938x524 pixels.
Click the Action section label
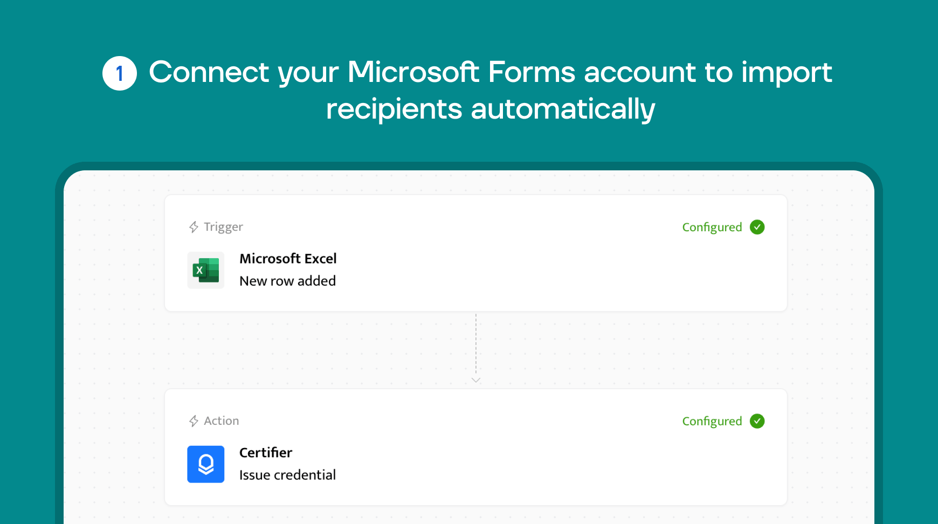pos(221,421)
